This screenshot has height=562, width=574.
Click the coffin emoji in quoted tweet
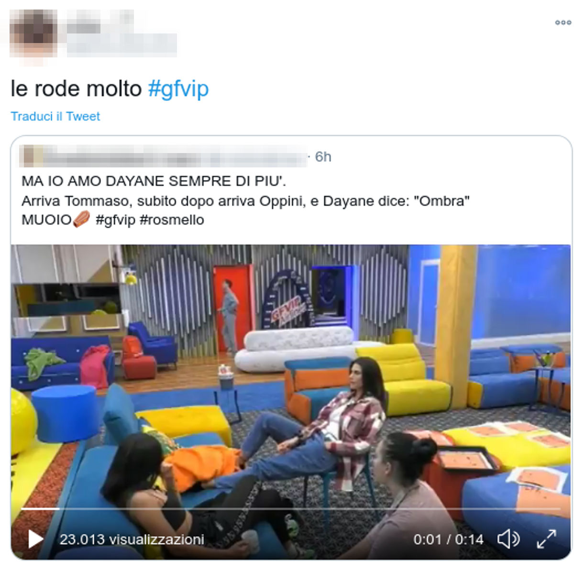[x=81, y=220]
